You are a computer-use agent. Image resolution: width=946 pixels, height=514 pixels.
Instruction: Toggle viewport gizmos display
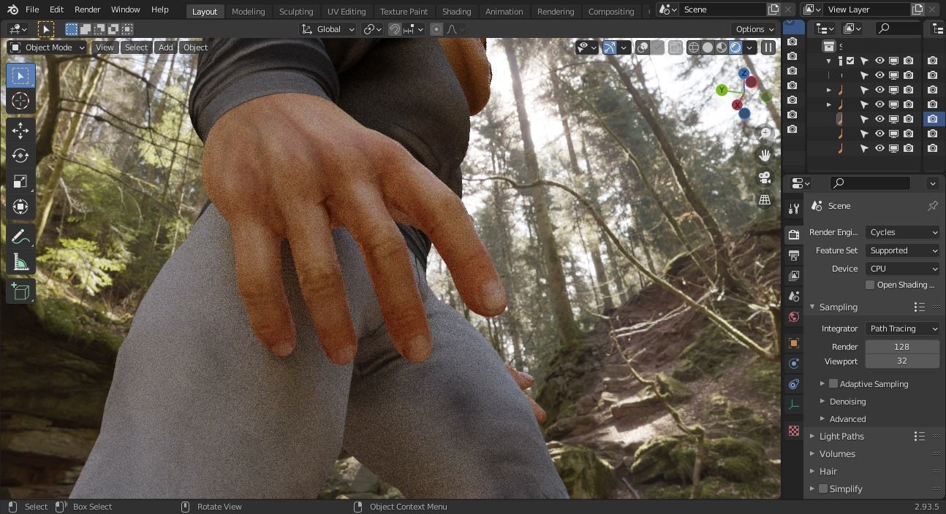[x=609, y=47]
